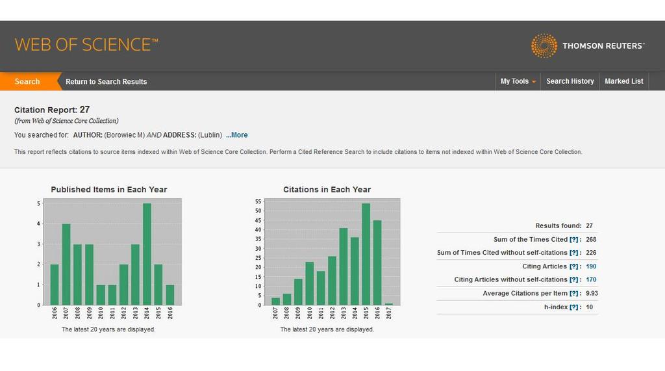The width and height of the screenshot is (665, 371).
Task: Click the Sum of the Times Cited value 268
Action: pyautogui.click(x=591, y=239)
